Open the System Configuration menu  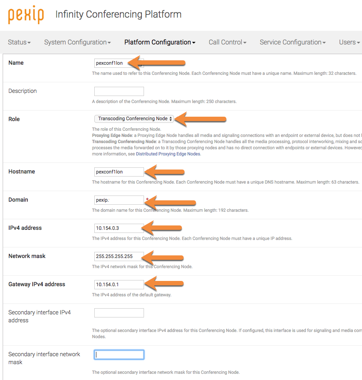pos(77,42)
